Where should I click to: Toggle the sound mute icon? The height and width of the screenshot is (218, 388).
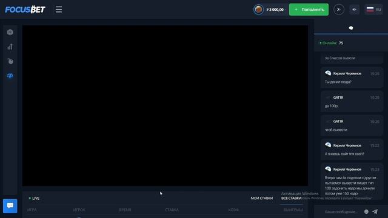click(354, 10)
